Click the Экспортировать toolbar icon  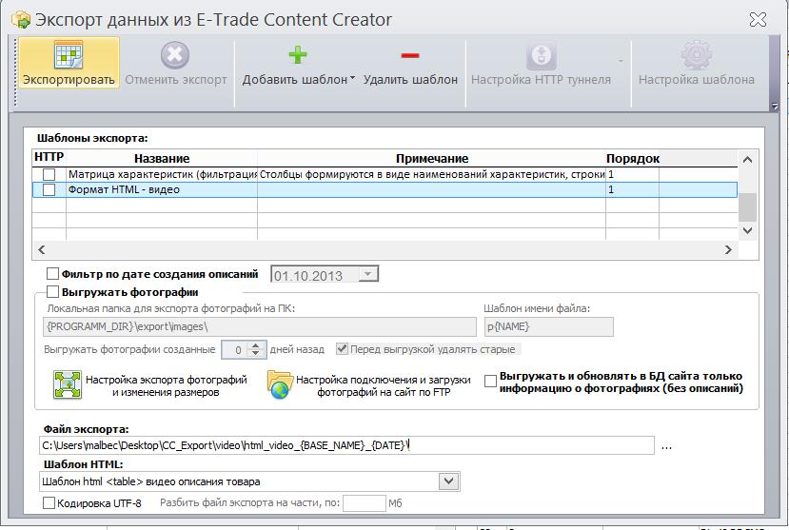click(x=69, y=55)
